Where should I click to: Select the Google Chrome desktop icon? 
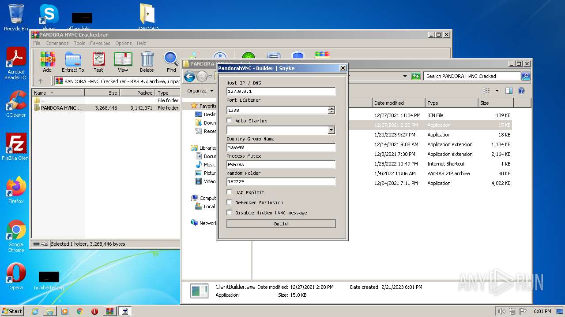tap(16, 236)
